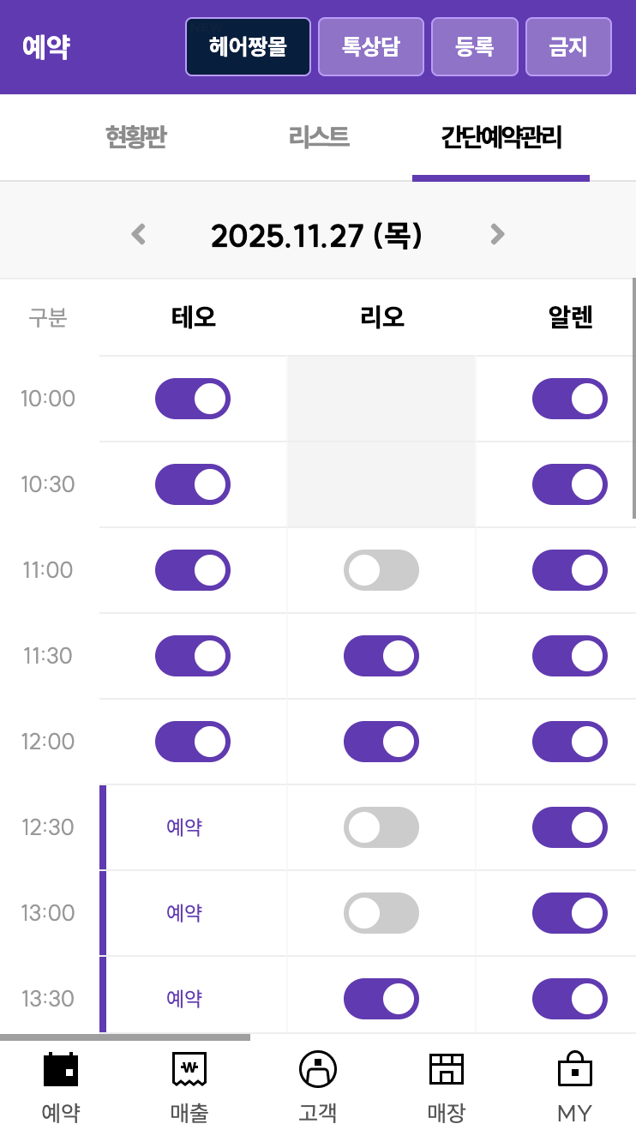Go to previous date with left chevron
The image size is (636, 1142).
(139, 234)
